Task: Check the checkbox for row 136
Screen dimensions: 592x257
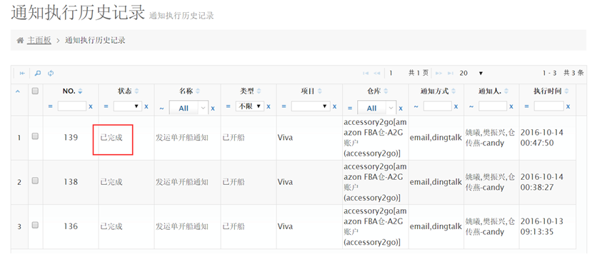Action: 35,226
